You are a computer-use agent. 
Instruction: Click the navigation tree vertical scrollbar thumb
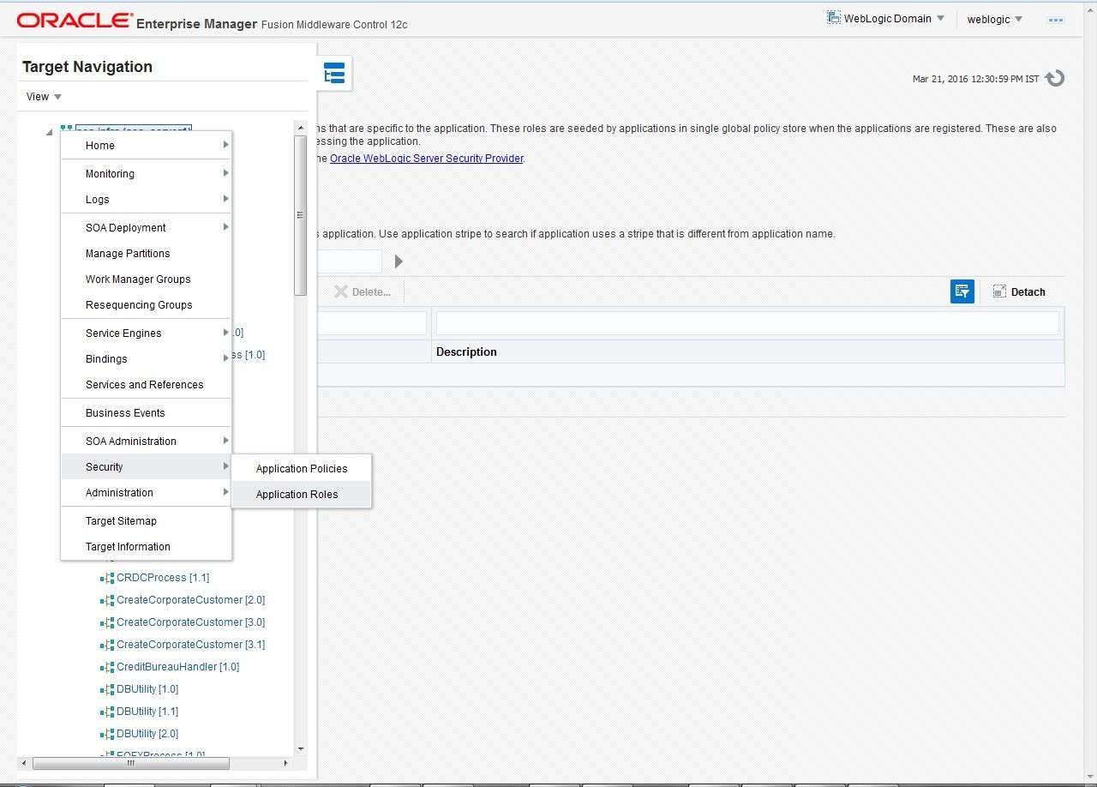[300, 215]
